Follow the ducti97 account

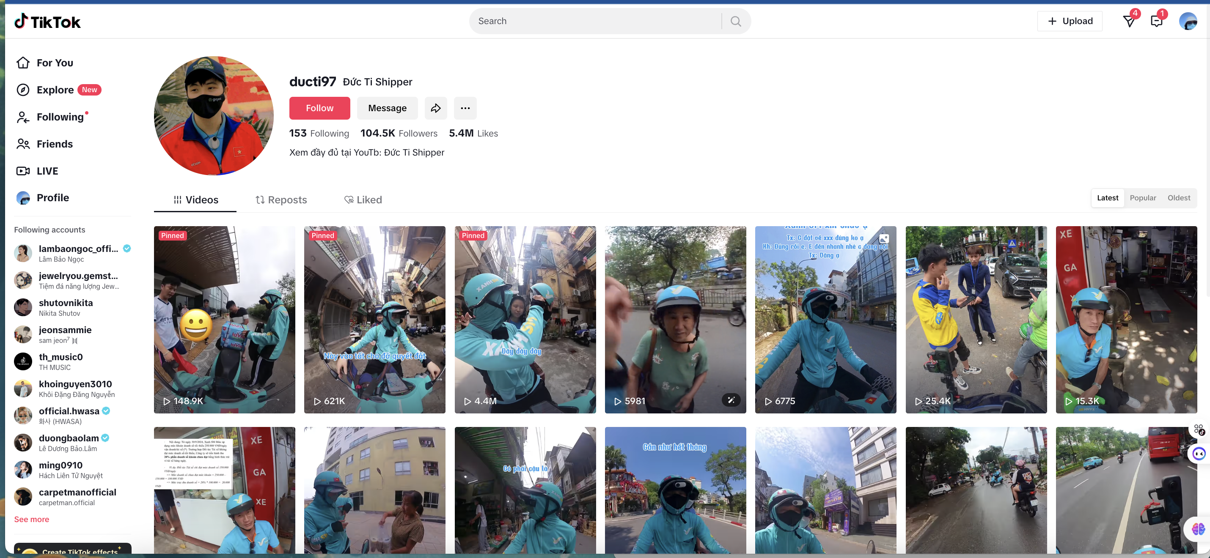pyautogui.click(x=319, y=108)
